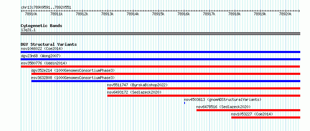The width and height of the screenshot is (310, 131).
Task: Click nsv6493172 (Sedlazeck2020) variant label
Action: [x=134, y=92]
